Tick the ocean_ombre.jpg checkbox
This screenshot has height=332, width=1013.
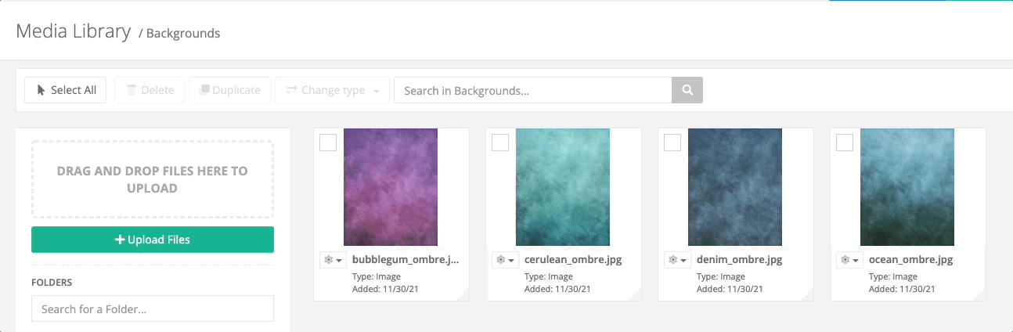(x=845, y=143)
